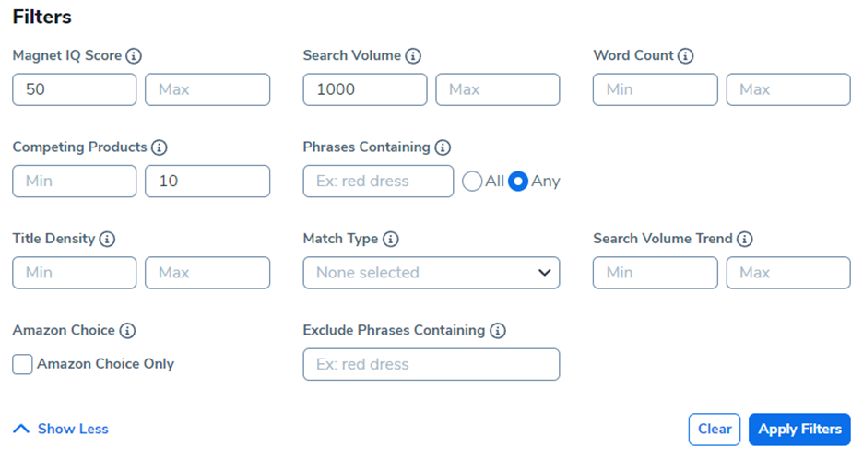Click the Magnet IQ Score info icon
This screenshot has height=459, width=863.
[x=134, y=56]
